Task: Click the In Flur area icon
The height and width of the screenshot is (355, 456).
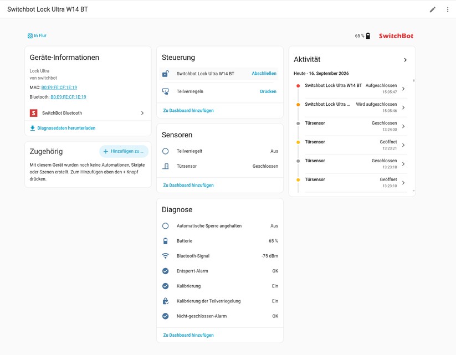Action: coord(30,36)
